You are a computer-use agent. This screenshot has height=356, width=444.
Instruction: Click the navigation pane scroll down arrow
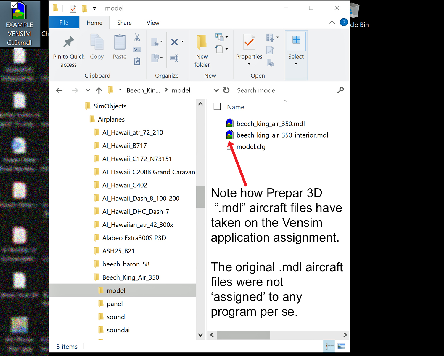pos(201,335)
